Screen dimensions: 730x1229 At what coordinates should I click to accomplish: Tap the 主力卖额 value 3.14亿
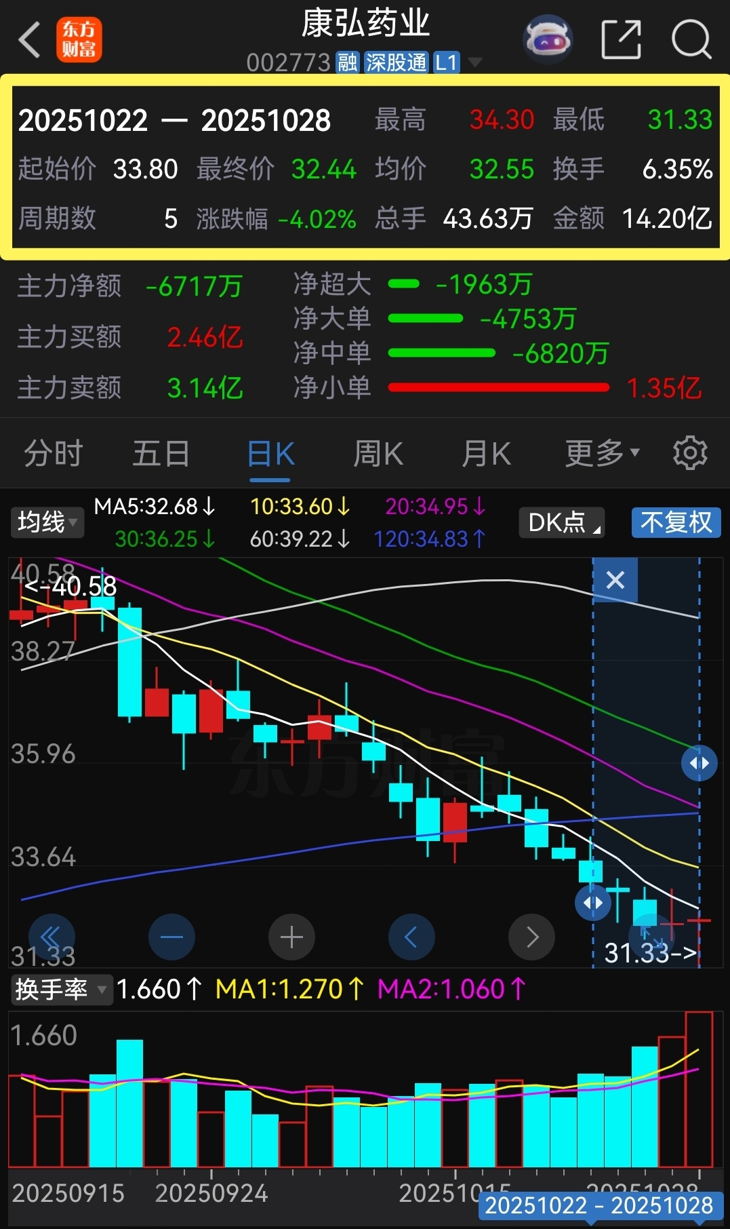205,388
